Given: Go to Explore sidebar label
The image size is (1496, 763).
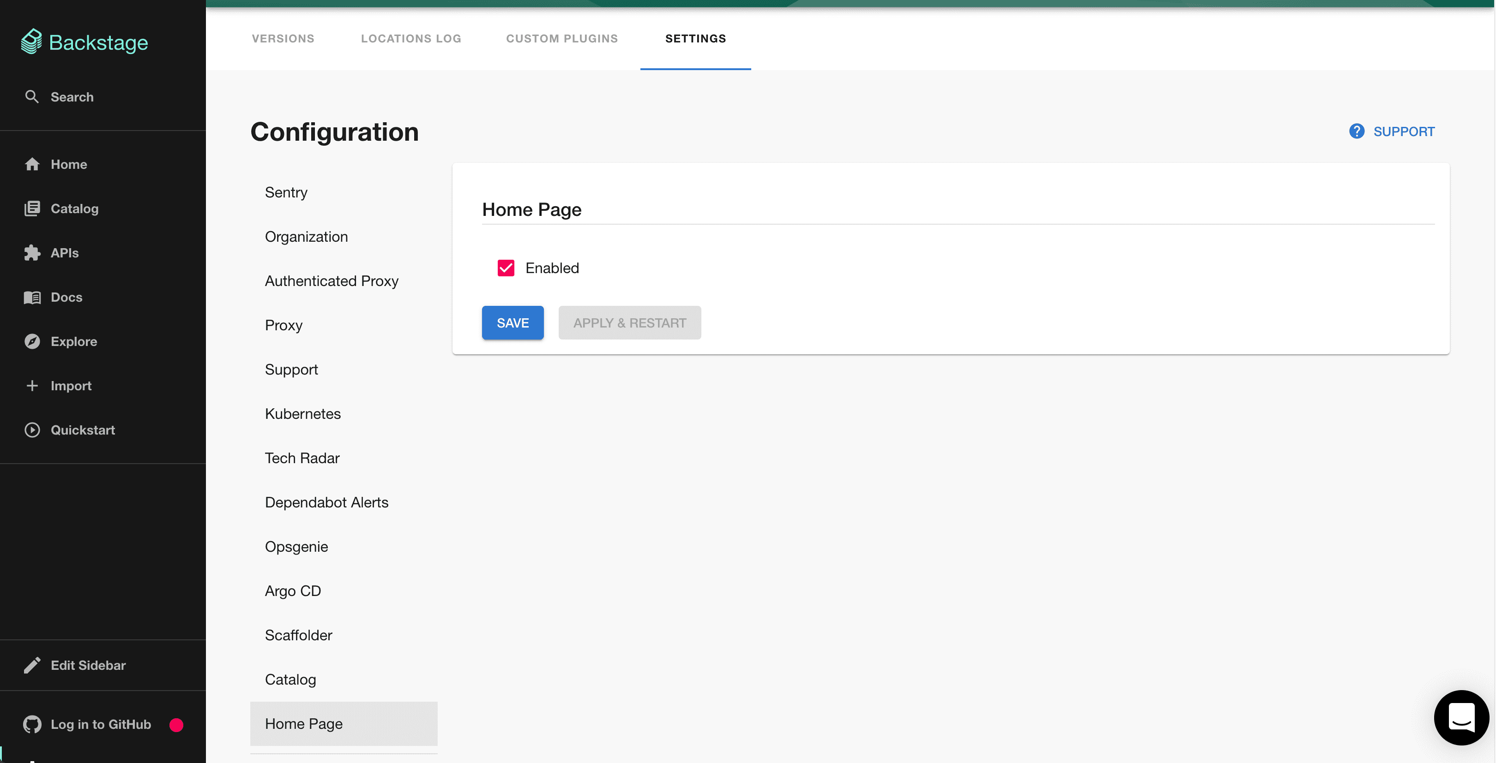Looking at the screenshot, I should 74,342.
